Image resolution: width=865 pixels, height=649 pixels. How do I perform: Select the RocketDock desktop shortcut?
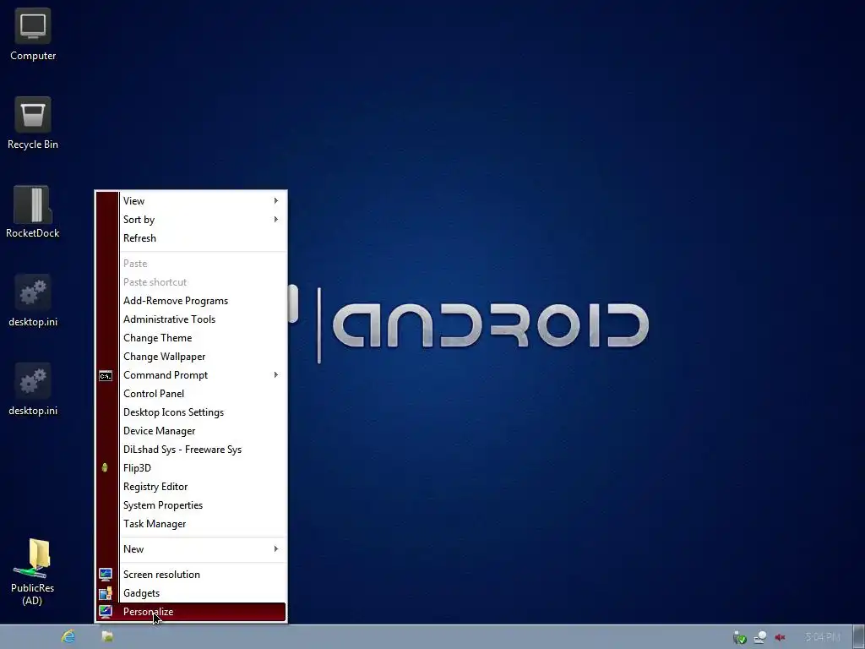[x=33, y=212]
